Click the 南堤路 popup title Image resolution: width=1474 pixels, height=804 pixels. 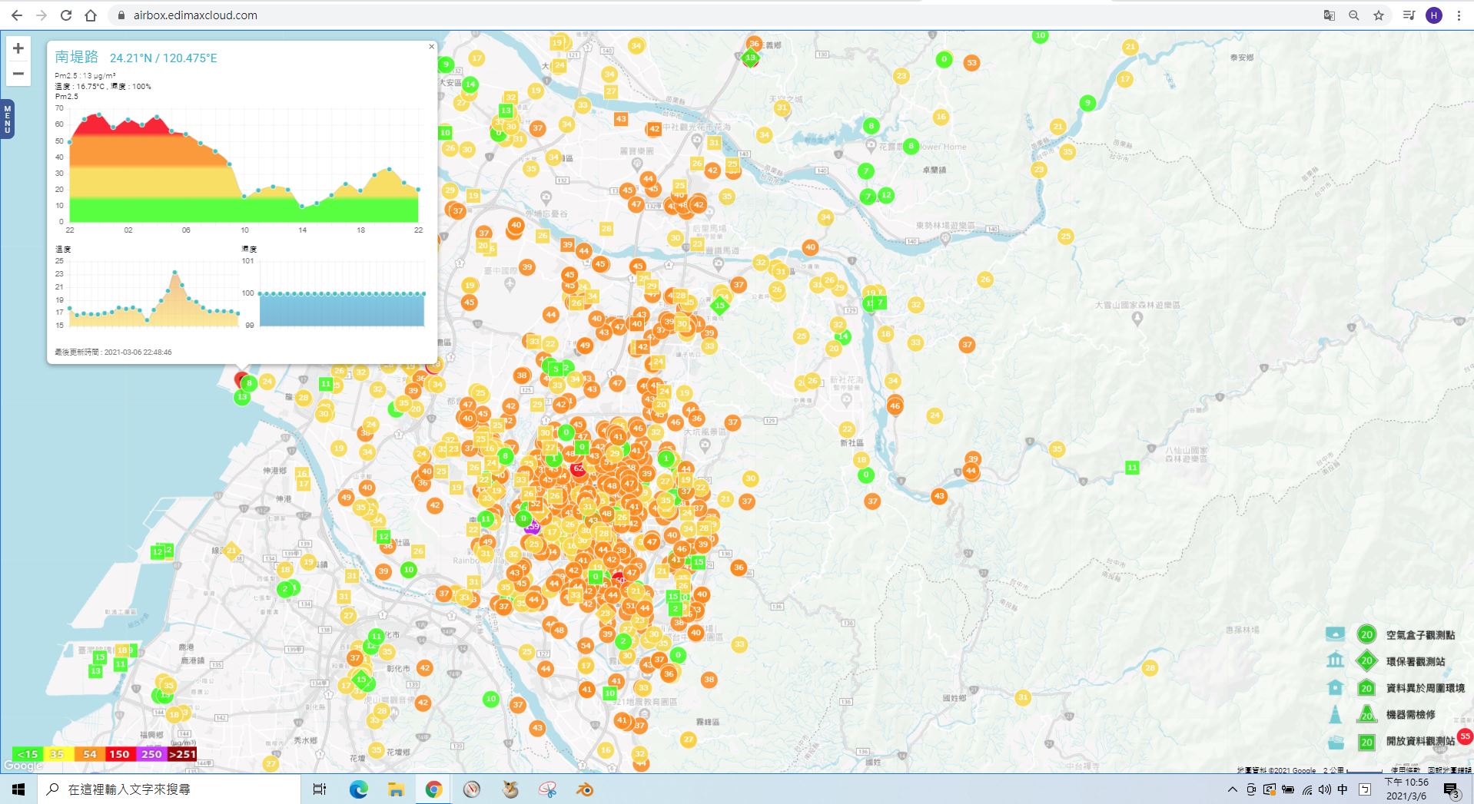click(77, 58)
